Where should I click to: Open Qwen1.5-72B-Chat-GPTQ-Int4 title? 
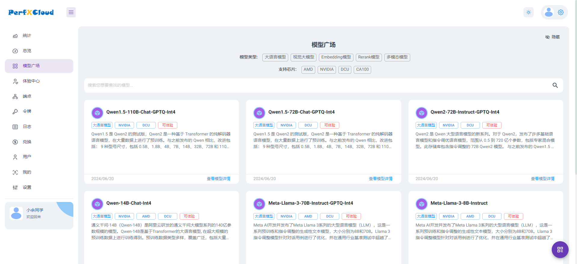[301, 112]
